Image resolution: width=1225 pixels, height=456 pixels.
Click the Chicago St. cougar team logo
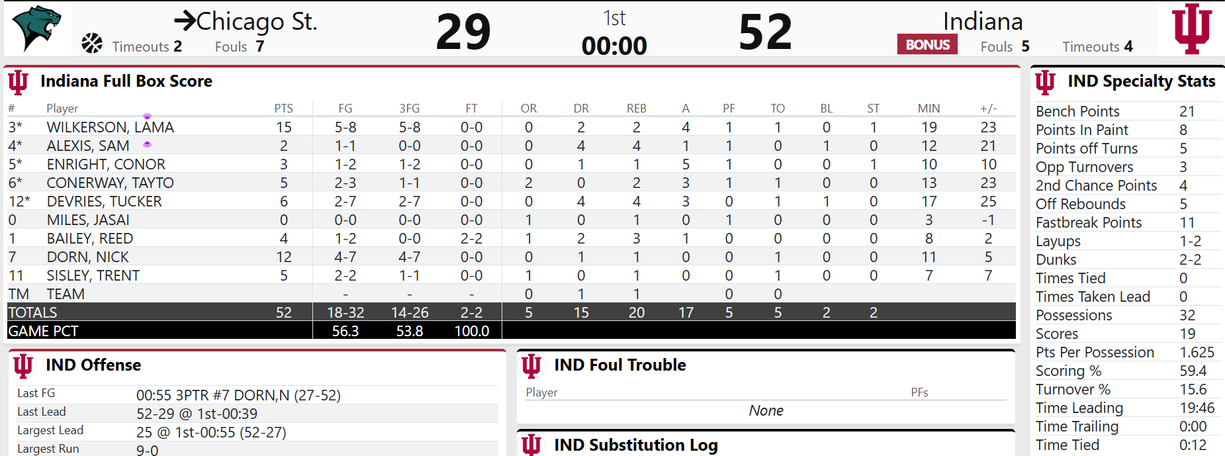[37, 28]
